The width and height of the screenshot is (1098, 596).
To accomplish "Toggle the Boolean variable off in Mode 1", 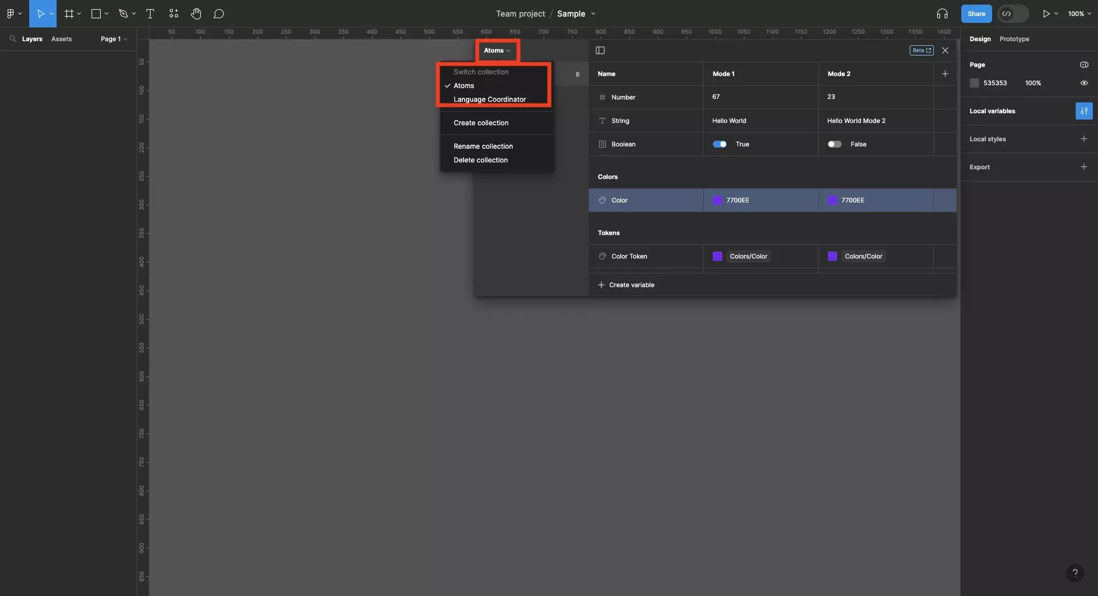I will click(x=720, y=144).
